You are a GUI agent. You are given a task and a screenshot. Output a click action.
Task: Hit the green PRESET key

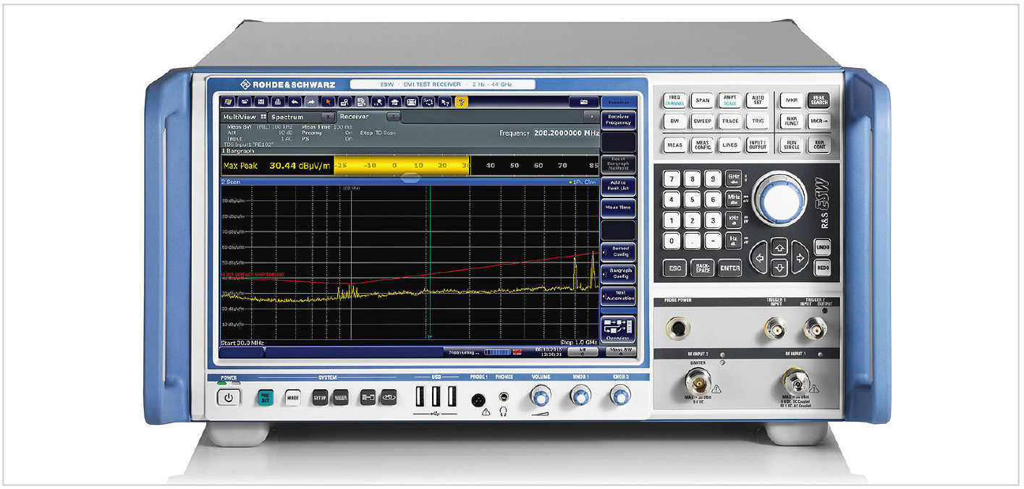coord(264,397)
